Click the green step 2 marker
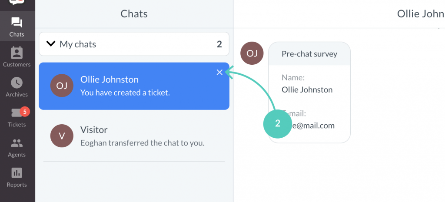 (278, 124)
